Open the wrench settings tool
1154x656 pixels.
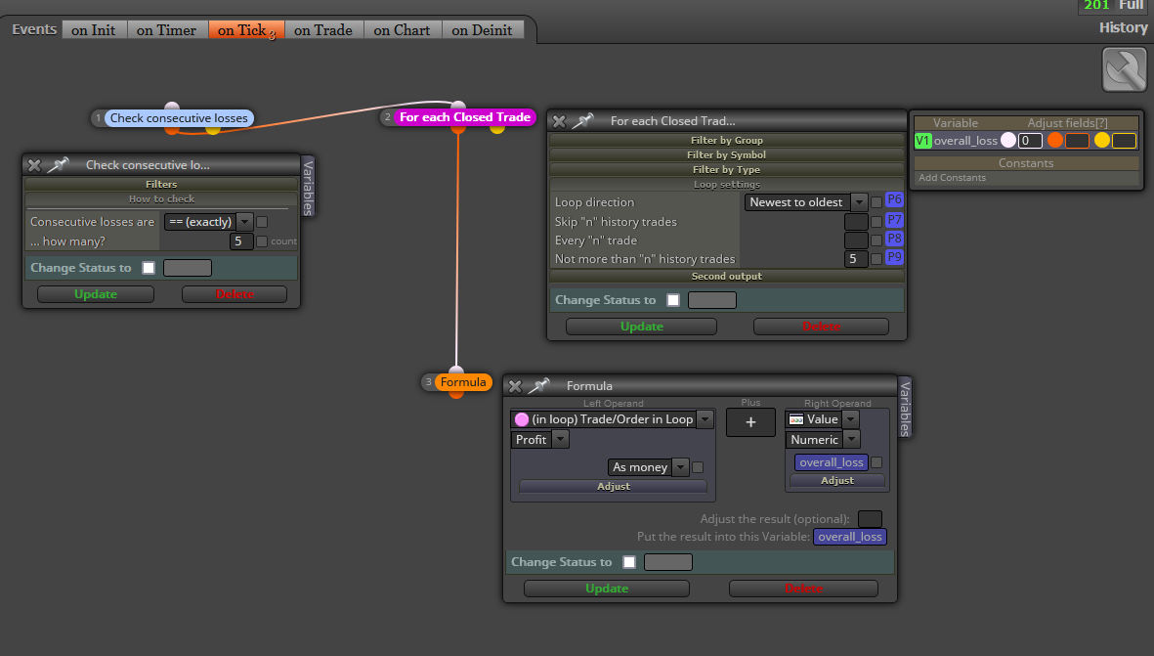tap(1124, 70)
